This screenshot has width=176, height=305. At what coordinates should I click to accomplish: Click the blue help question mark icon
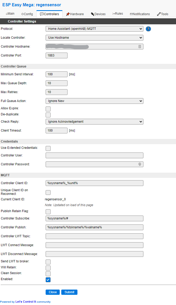click(148, 29)
